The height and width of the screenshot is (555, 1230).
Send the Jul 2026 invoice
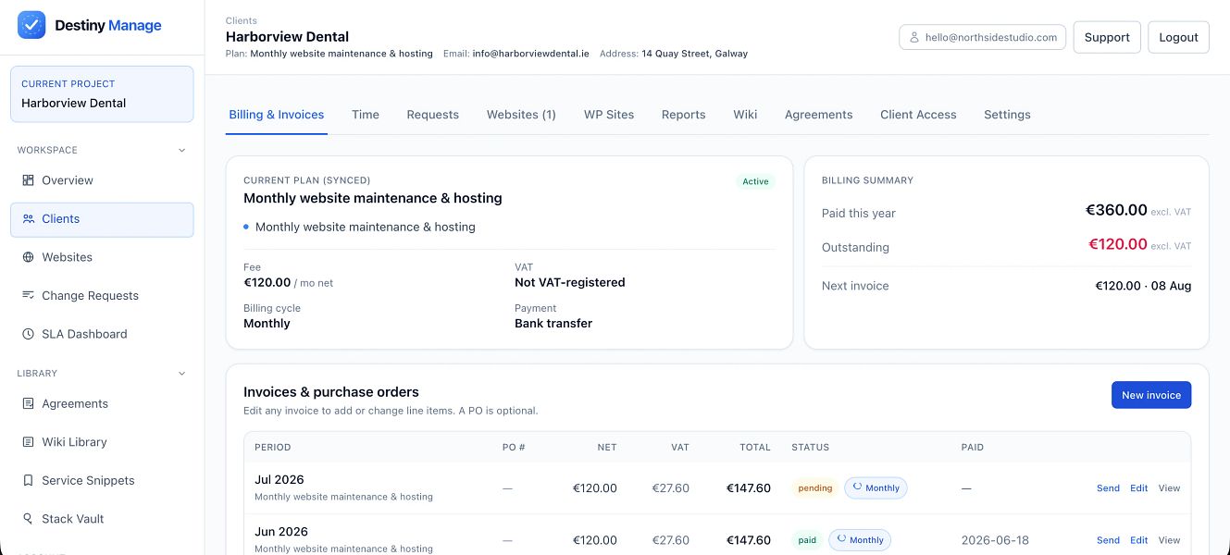tap(1108, 488)
